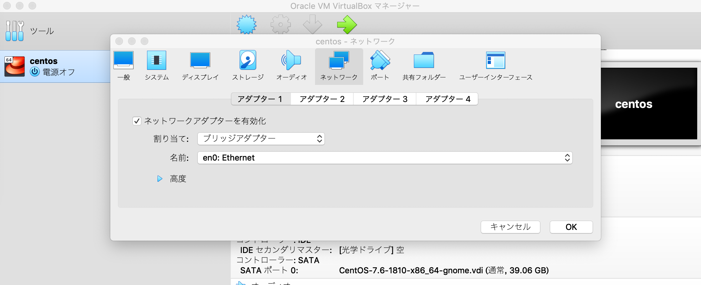Viewport: 701px width, 285px height.
Task: Click the ツール label in sidebar
Action: (42, 31)
